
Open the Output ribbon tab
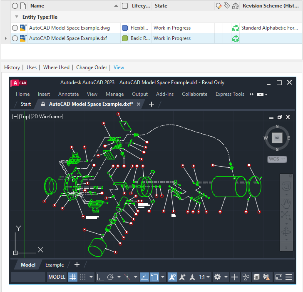(x=140, y=94)
